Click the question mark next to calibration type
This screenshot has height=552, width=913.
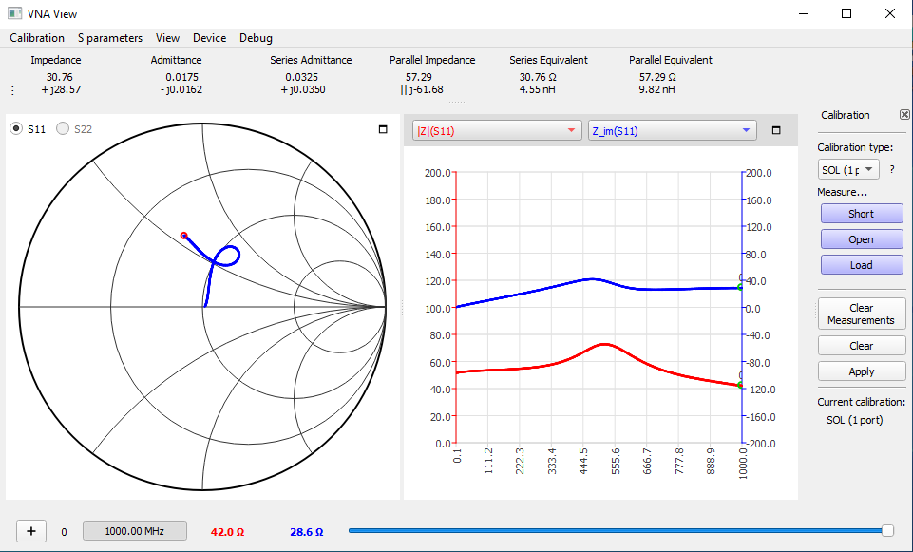pyautogui.click(x=891, y=170)
